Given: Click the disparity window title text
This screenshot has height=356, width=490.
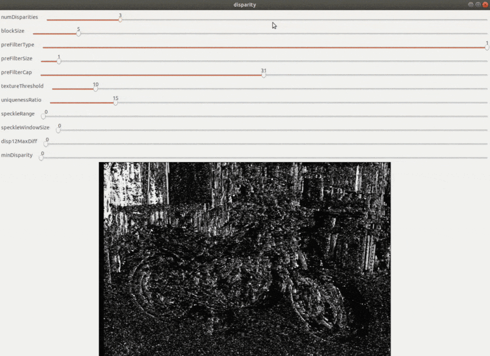Looking at the screenshot, I should (245, 5).
